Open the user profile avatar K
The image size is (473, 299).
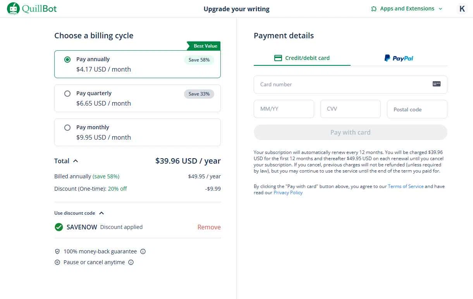pos(462,9)
